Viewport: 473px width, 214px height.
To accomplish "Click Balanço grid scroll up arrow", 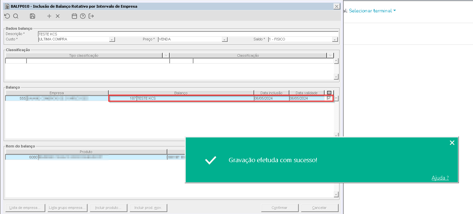I will (x=336, y=98).
